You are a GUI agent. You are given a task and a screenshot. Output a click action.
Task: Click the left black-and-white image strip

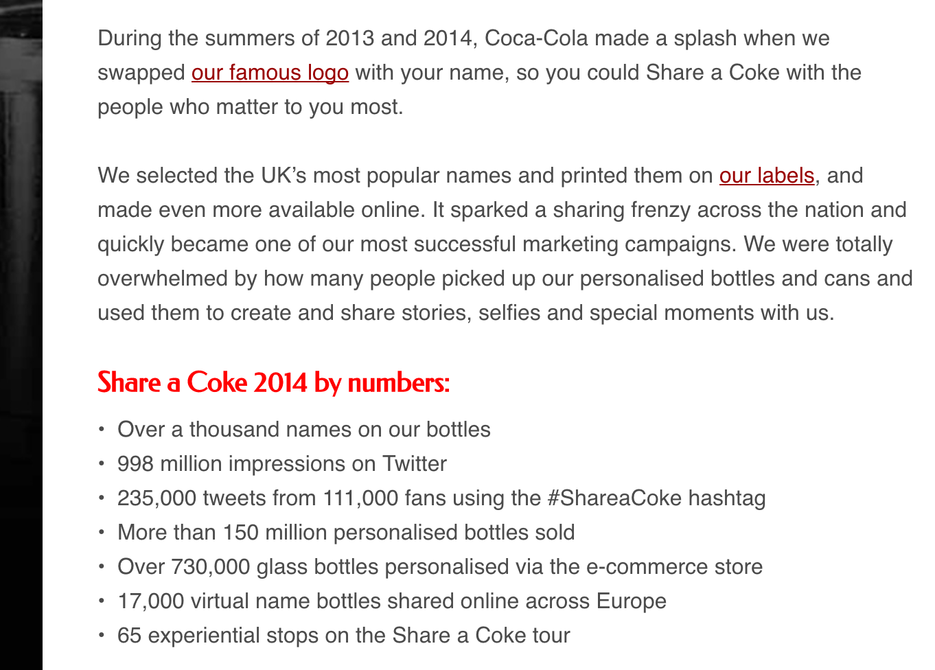pyautogui.click(x=21, y=335)
